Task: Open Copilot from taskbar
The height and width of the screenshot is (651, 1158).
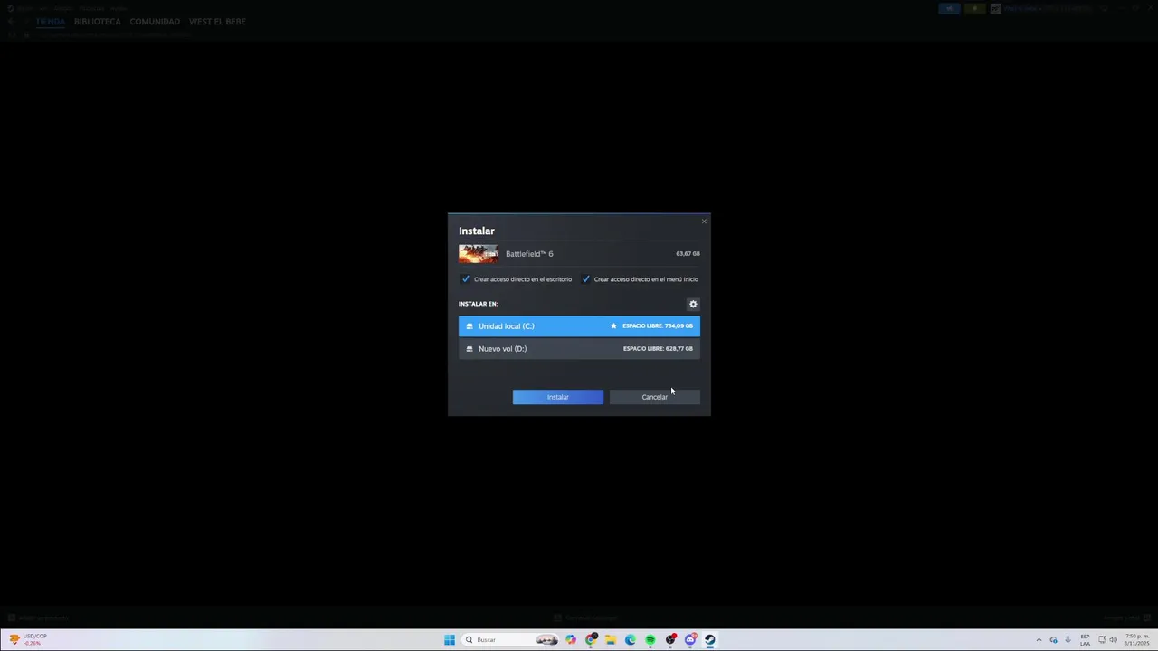Action: pyautogui.click(x=571, y=639)
